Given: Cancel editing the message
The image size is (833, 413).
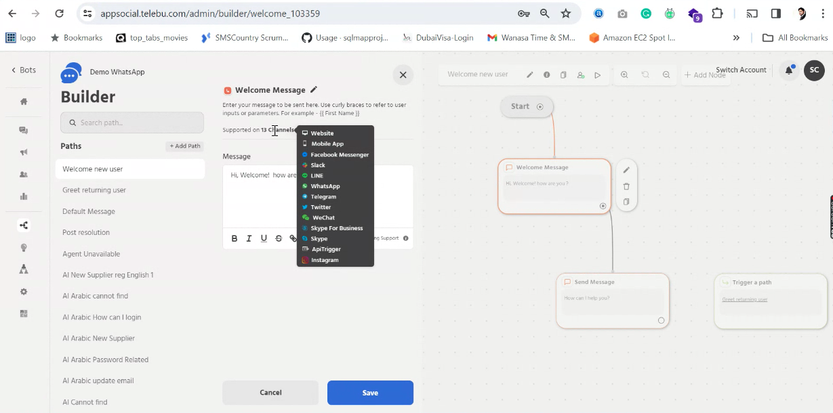Looking at the screenshot, I should (270, 393).
